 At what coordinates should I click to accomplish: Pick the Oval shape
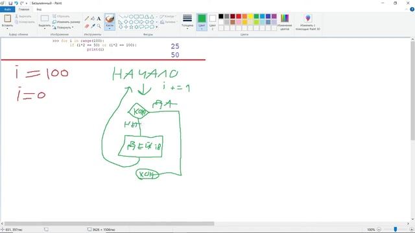(131, 17)
